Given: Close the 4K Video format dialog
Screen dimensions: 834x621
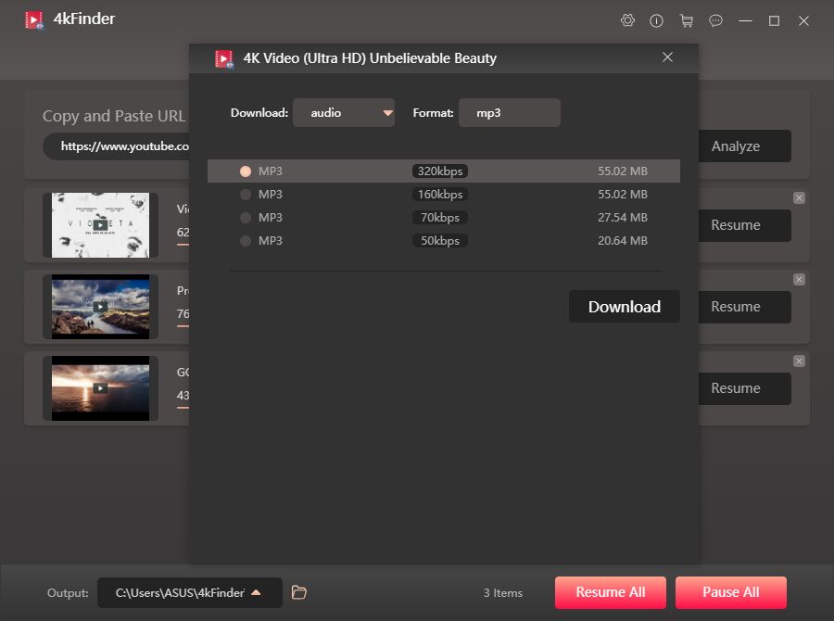Looking at the screenshot, I should 667,57.
